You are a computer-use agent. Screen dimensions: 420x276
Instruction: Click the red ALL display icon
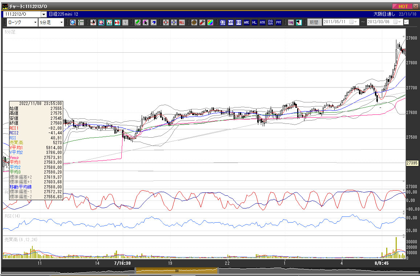[182, 23]
